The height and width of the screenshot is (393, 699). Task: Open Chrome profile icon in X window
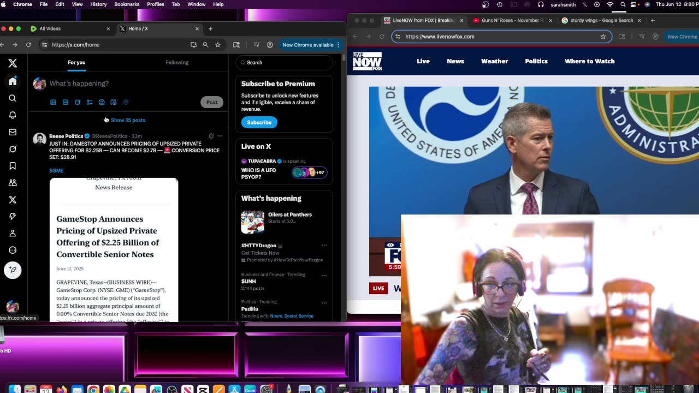tap(270, 45)
